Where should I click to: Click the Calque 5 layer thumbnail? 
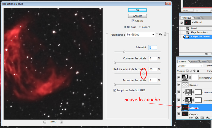click(x=185, y=108)
